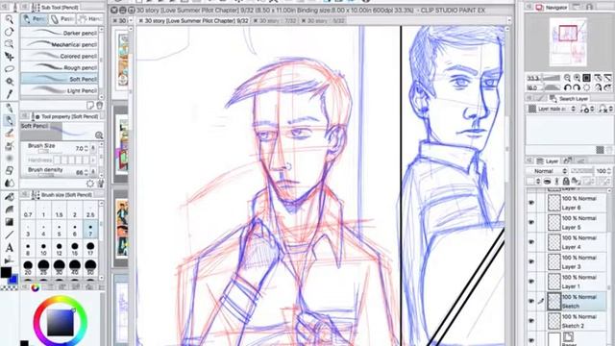Open the brush preview magnifier in Tool property

(x=99, y=135)
